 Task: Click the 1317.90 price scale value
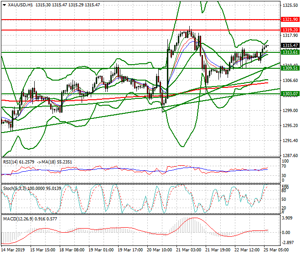click(291, 35)
